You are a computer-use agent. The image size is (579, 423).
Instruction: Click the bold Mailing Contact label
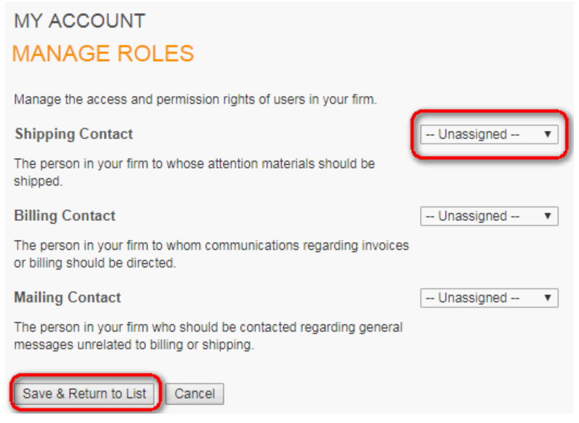click(68, 298)
